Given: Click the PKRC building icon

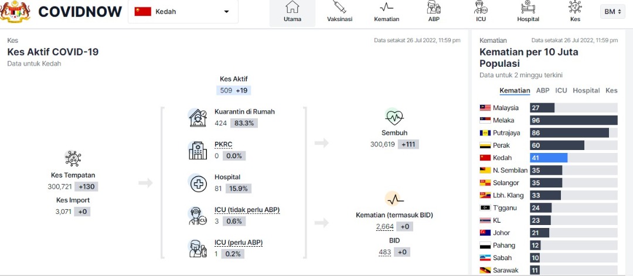Looking at the screenshot, I should pos(198,150).
